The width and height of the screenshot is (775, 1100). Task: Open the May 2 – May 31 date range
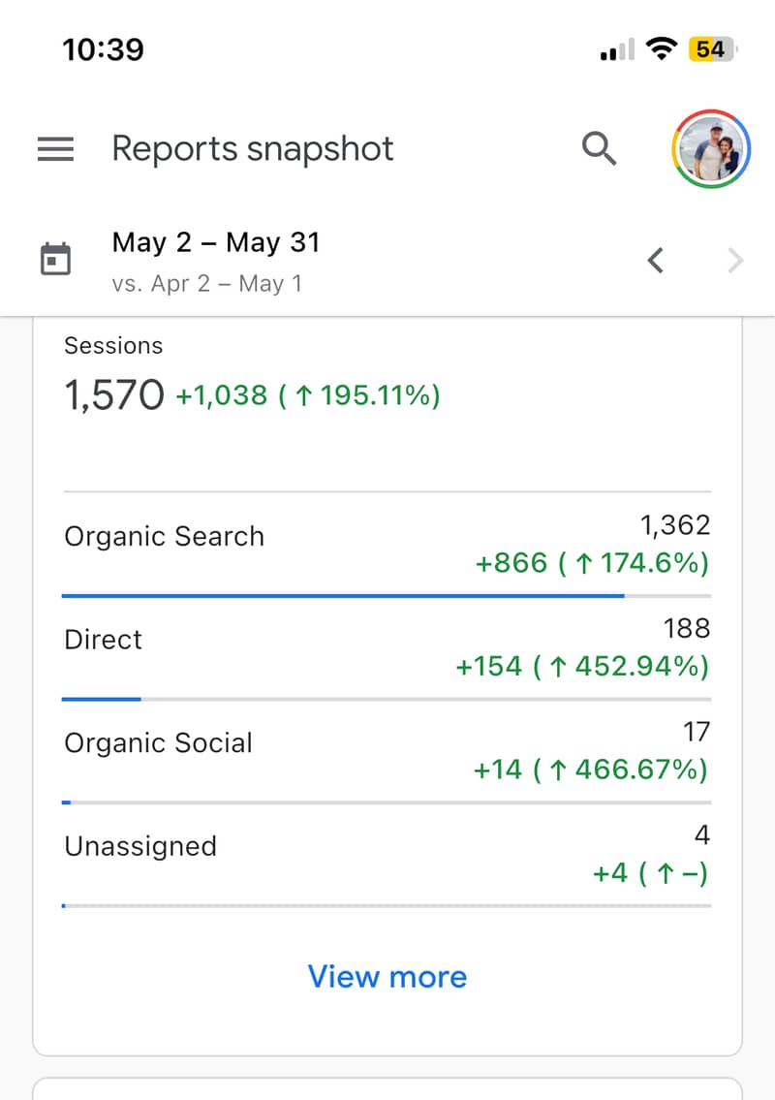216,242
